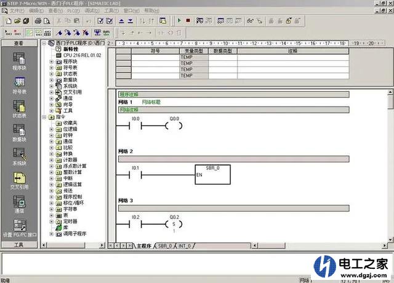The height and width of the screenshot is (283, 394).
Task: Open the 窗口 menu
Action: tap(131, 11)
